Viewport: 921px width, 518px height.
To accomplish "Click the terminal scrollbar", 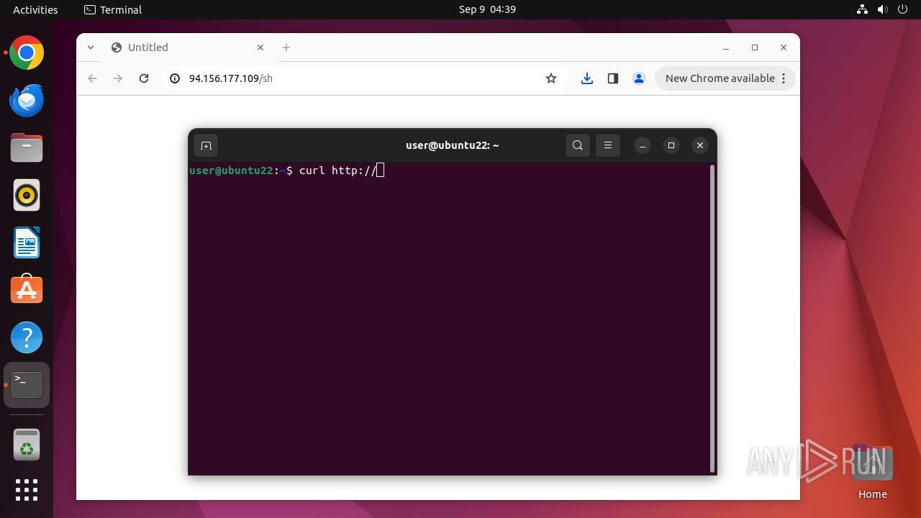I will pos(713,318).
